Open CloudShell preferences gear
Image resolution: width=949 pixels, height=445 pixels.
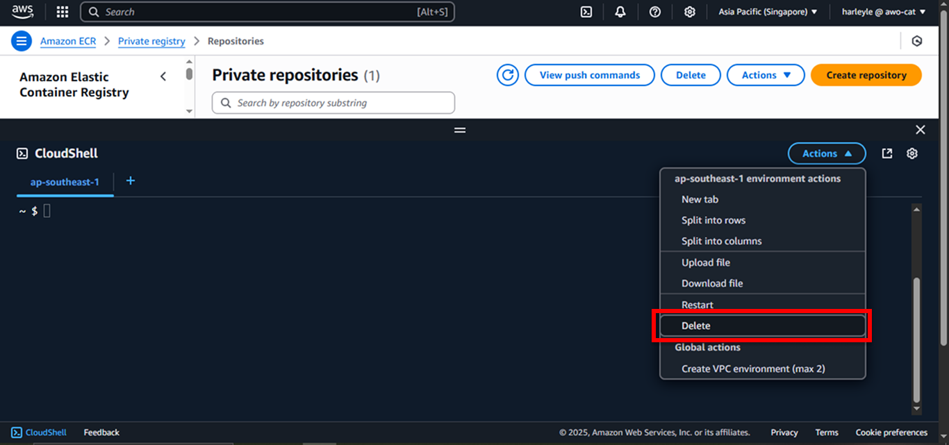pos(913,153)
